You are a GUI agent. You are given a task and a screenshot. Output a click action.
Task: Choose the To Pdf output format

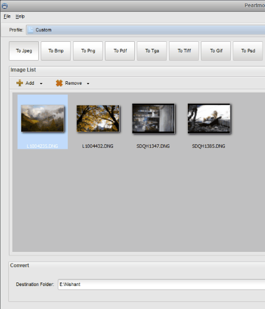pos(120,51)
